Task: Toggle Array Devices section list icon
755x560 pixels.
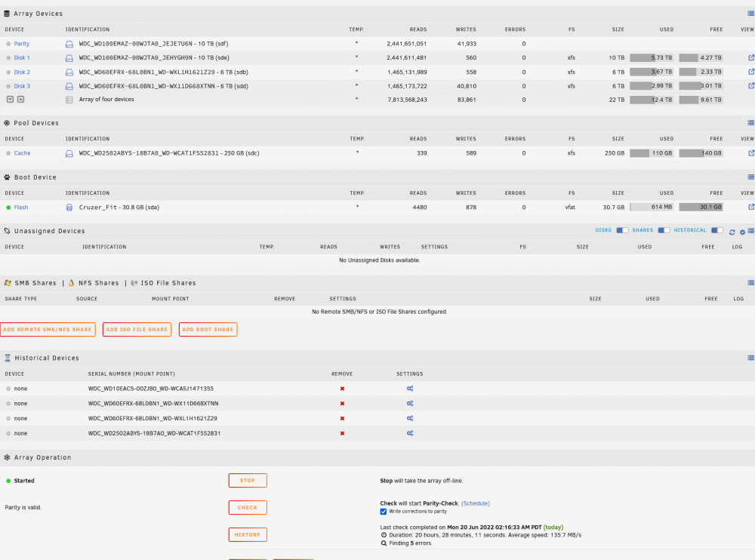Action: (750, 14)
